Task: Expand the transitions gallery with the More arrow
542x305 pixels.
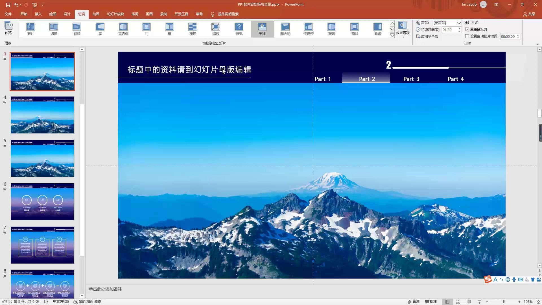Action: tap(392, 35)
